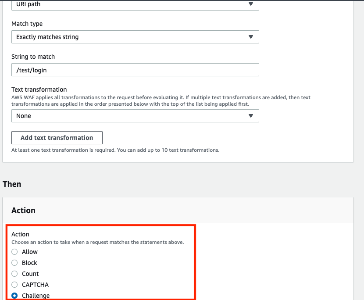Click the String to match label
Screen dimensions: 364x300
point(33,57)
